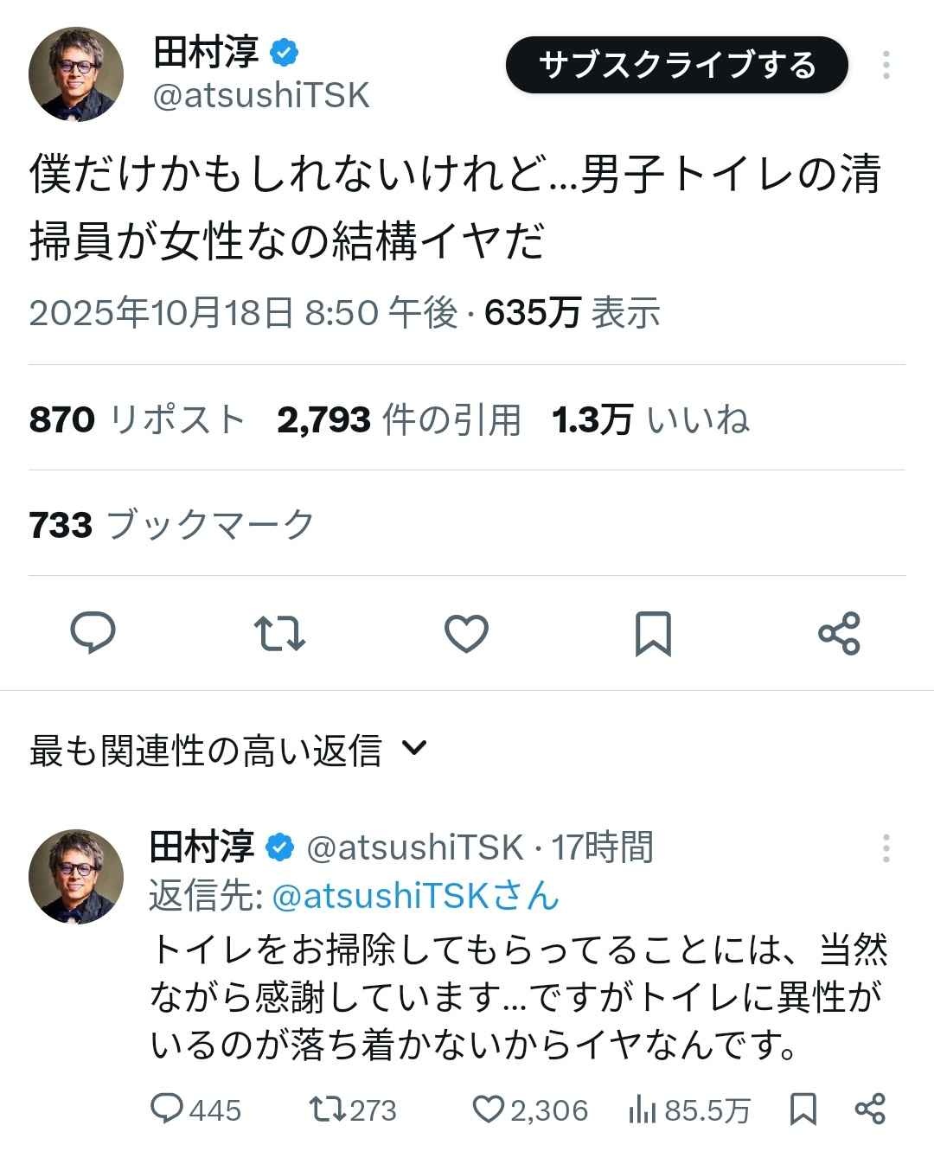Repost the reply showing 273 reposts
The width and height of the screenshot is (934, 1151).
pyautogui.click(x=328, y=1109)
